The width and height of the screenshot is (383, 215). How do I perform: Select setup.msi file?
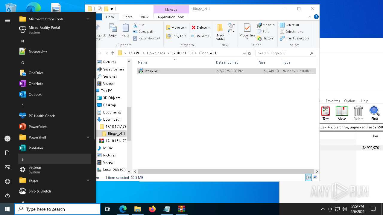226,71
